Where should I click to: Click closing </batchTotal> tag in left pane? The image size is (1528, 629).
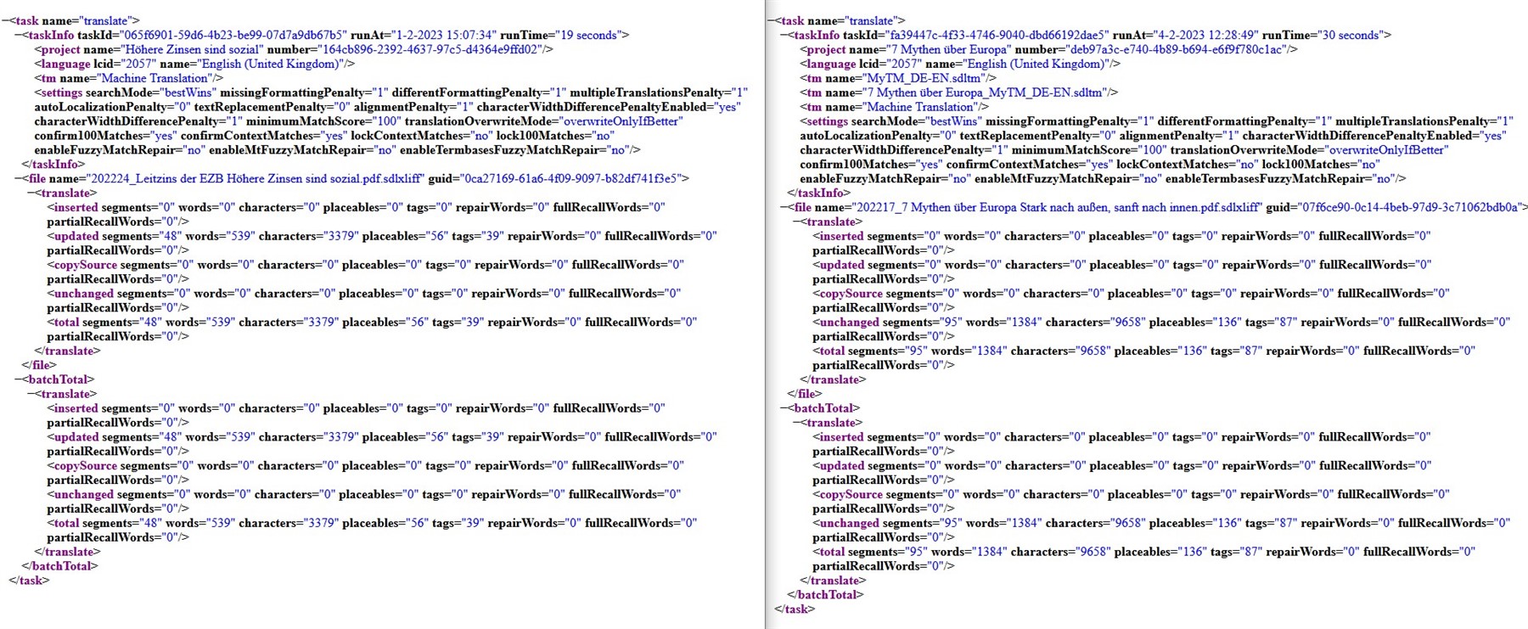[x=59, y=566]
